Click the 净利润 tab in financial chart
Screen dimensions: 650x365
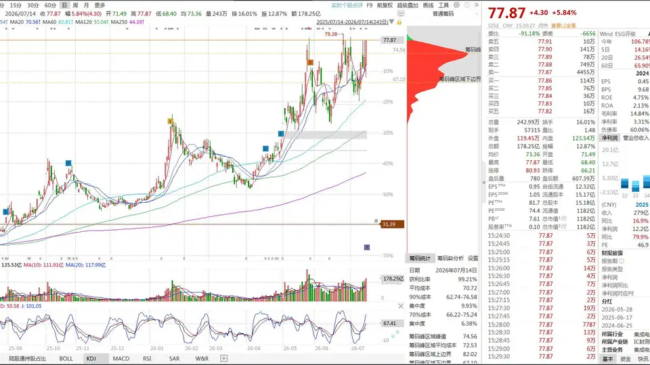(609, 138)
